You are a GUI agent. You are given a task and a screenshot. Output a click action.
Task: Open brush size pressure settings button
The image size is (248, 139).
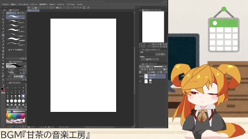click(x=24, y=69)
